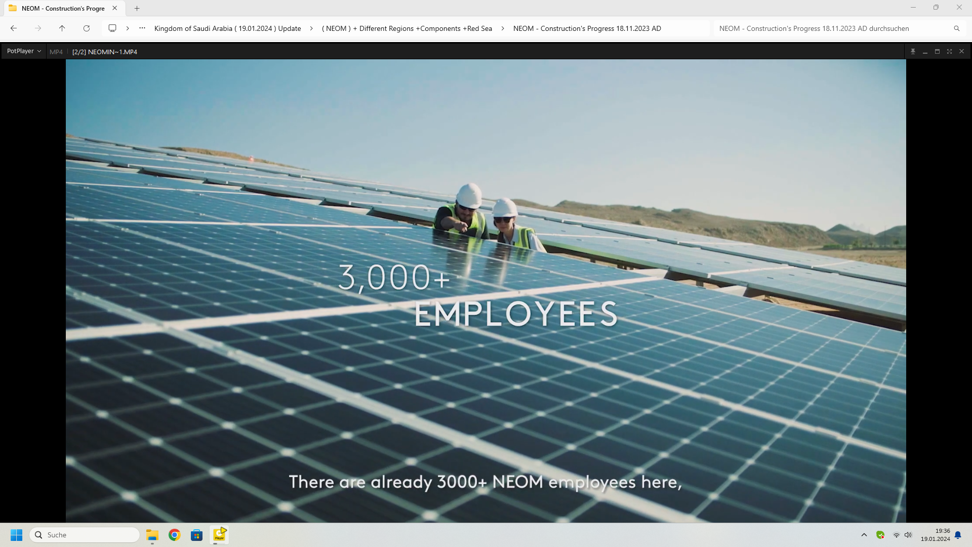Go back in File Explorer

click(14, 28)
